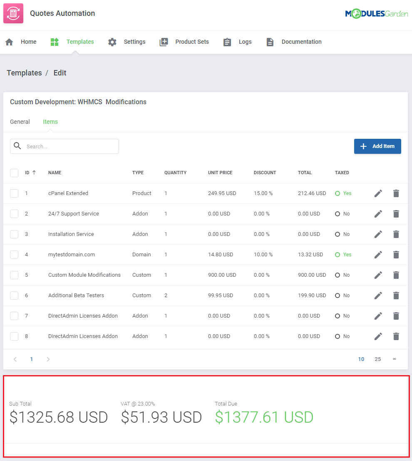Check the Custom Module Modifications row checkbox
The width and height of the screenshot is (412, 461).
coord(14,275)
